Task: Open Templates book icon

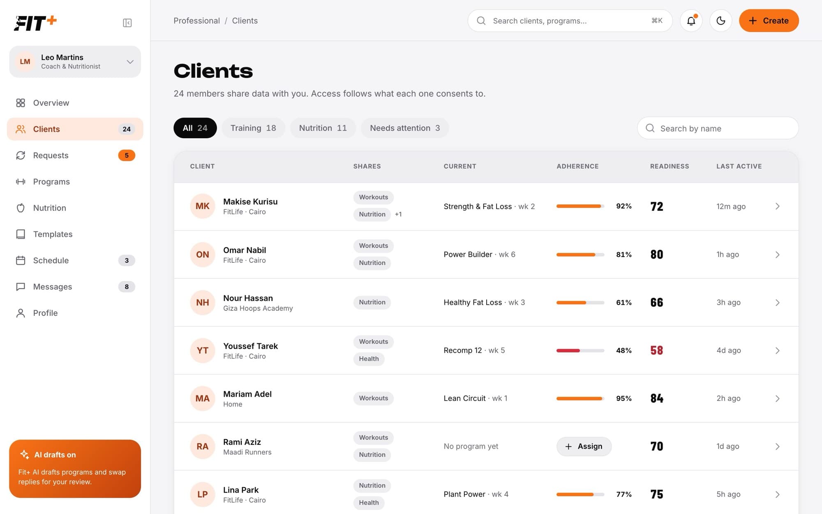Action: point(21,234)
